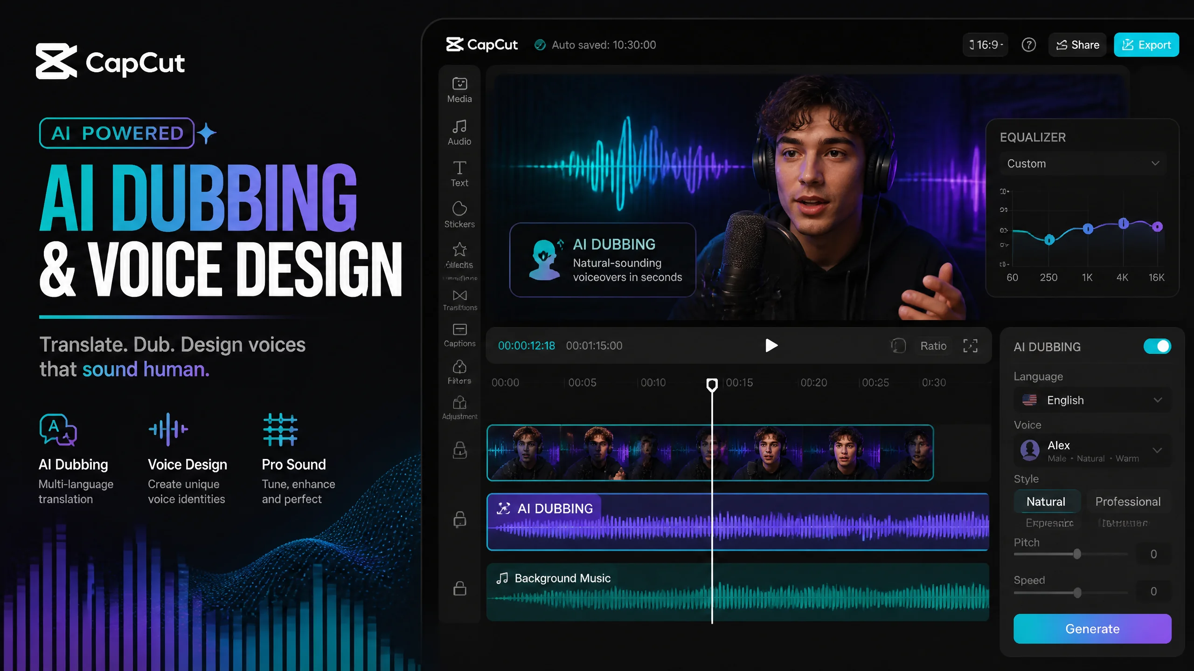Image resolution: width=1194 pixels, height=671 pixels.
Task: Click the EQUALIZER panel title
Action: pyautogui.click(x=1033, y=137)
